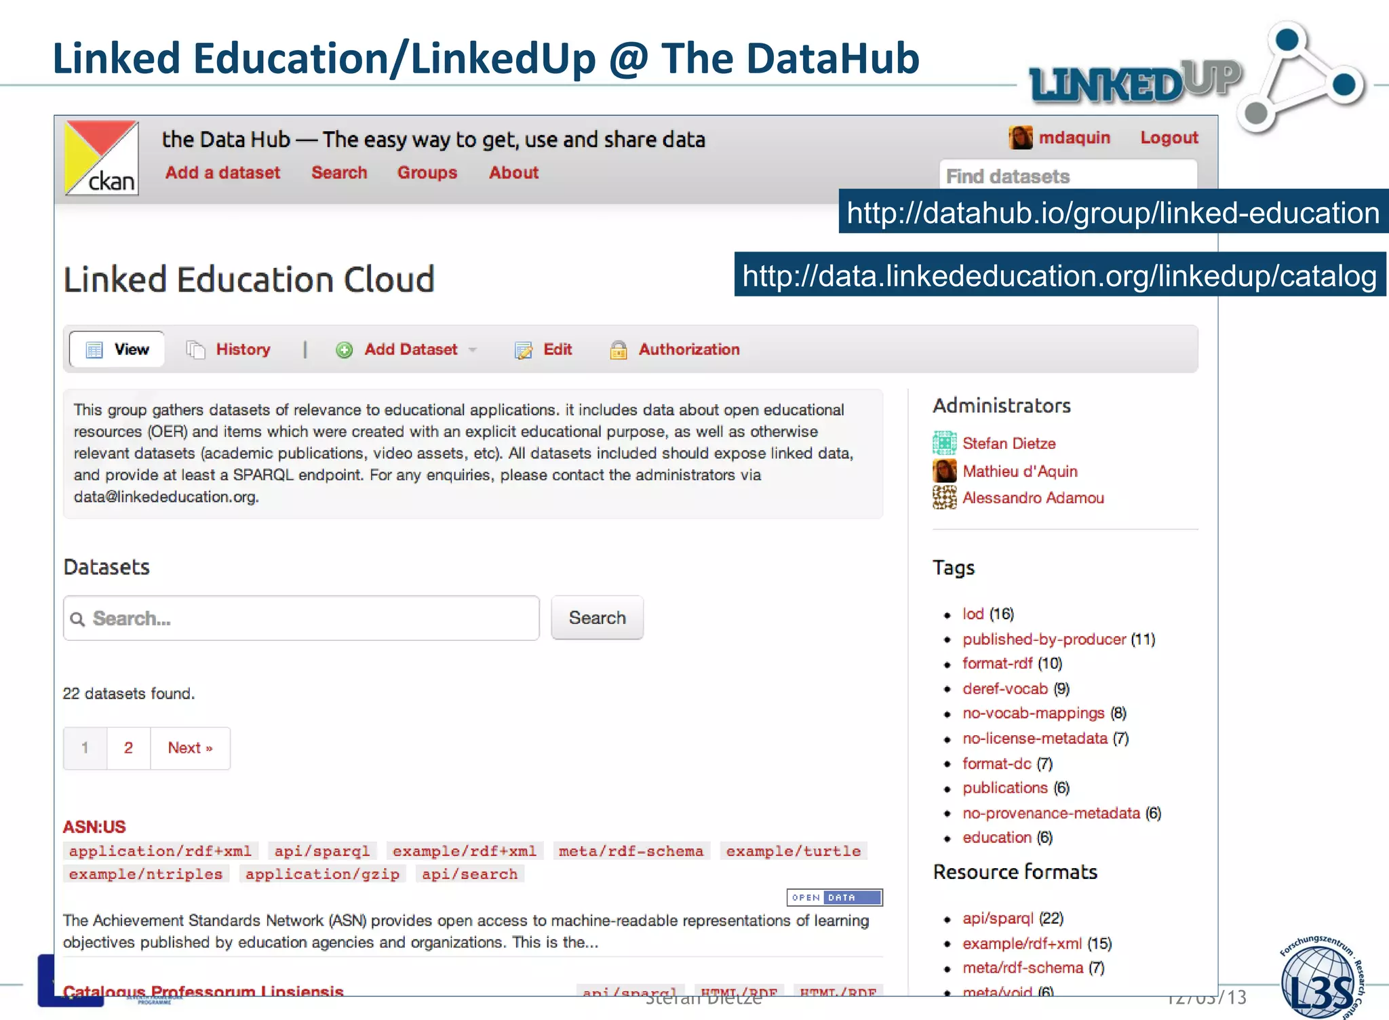The height and width of the screenshot is (1020, 1389).
Task: Filter by education tag
Action: [x=997, y=838]
